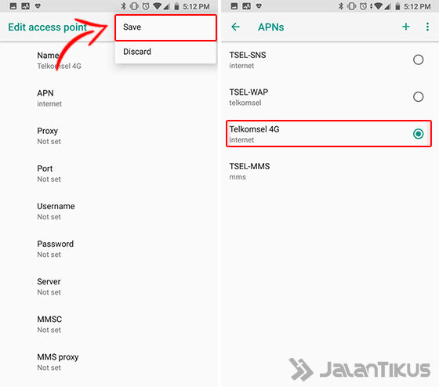439x387 pixels.
Task: Tap heart notification icon in left status bar
Action: [x=38, y=6]
